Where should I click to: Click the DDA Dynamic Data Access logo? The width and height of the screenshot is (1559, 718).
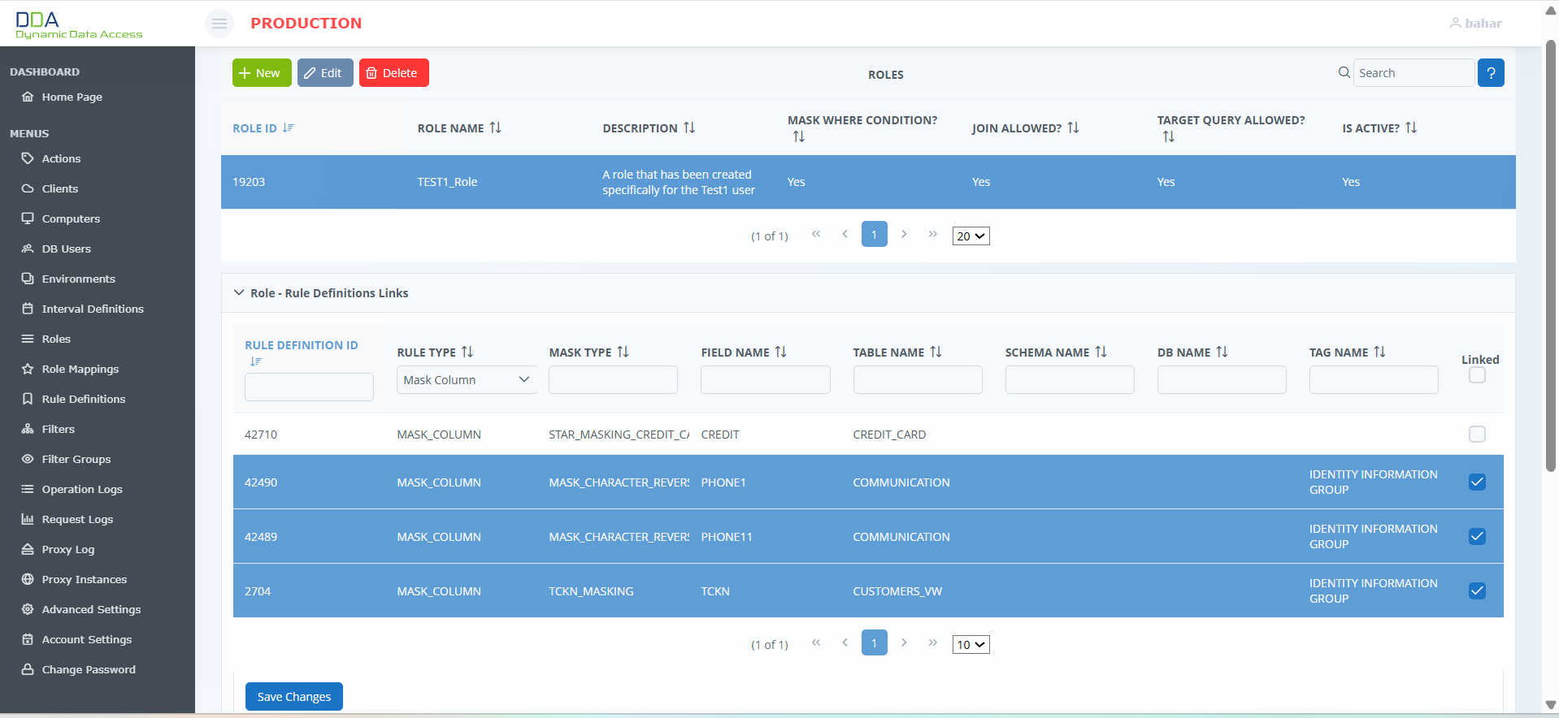pos(79,24)
